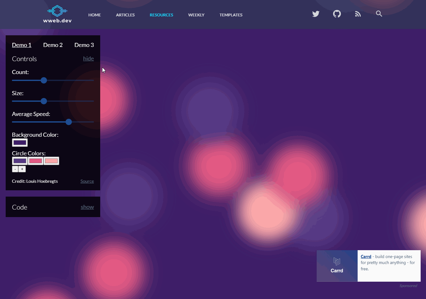Select the Average Speed label
The width and height of the screenshot is (426, 299).
[31, 114]
